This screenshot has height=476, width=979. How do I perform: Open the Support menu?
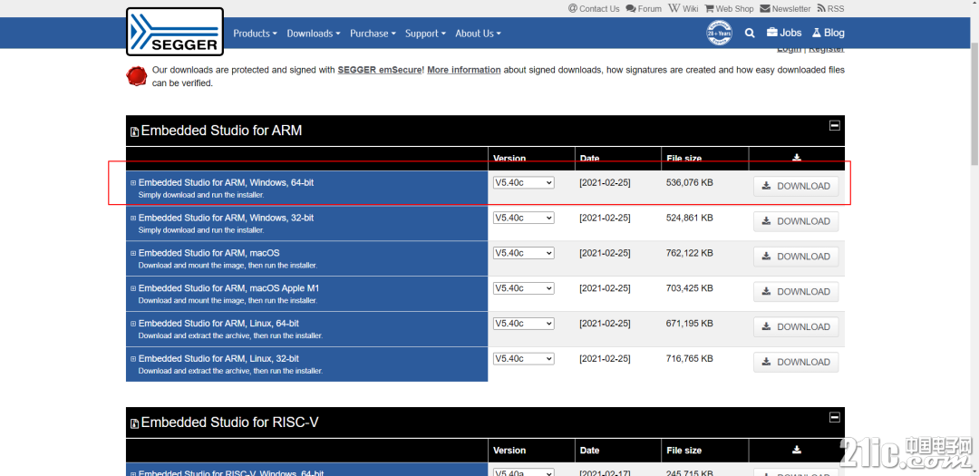(425, 34)
